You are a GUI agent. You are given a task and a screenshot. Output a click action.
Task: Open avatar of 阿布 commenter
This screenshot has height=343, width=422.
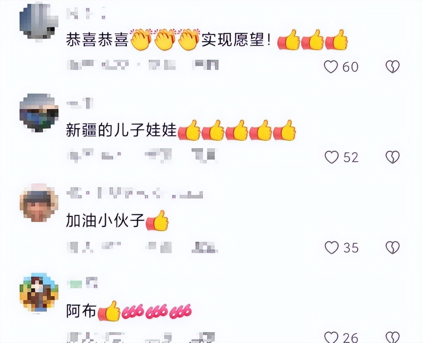click(x=39, y=292)
